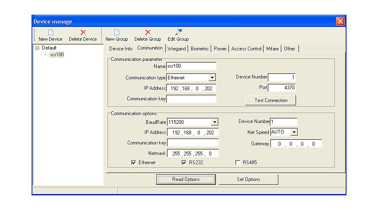Screen dimensions: 378x210
Task: Open the BaudRate dropdown list
Action: [x=214, y=122]
